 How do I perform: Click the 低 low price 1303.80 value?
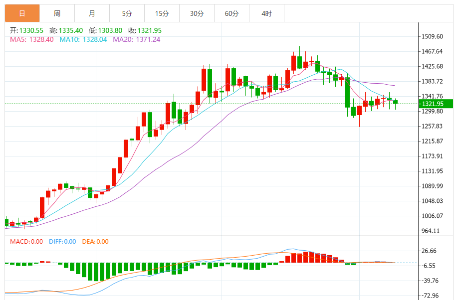(x=111, y=31)
